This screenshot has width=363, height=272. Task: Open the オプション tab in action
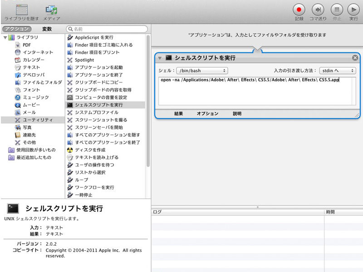click(207, 113)
